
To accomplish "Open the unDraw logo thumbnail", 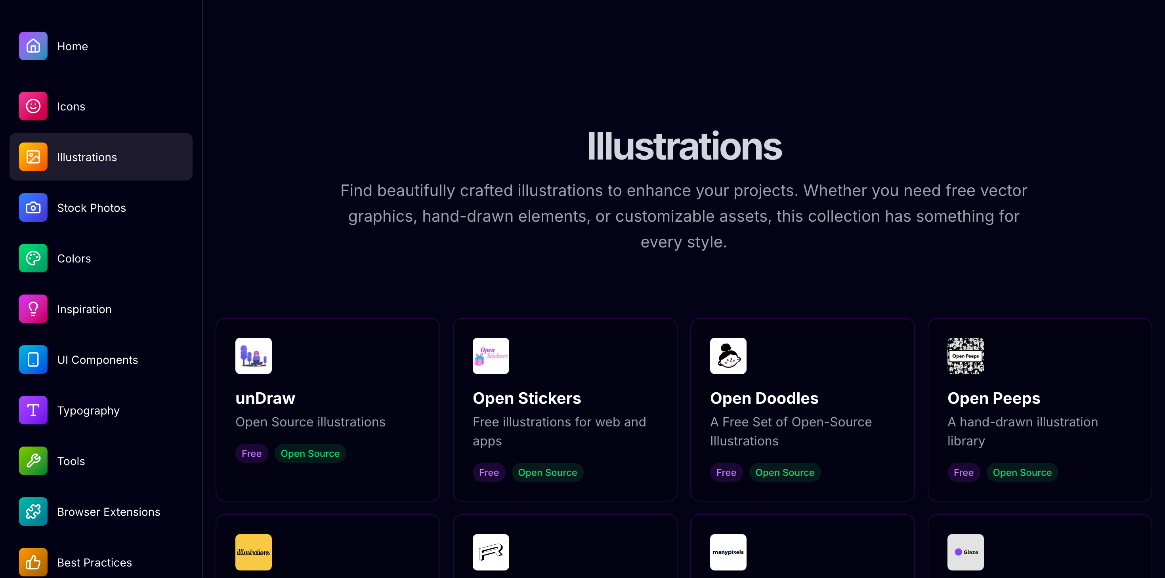I will pos(253,356).
